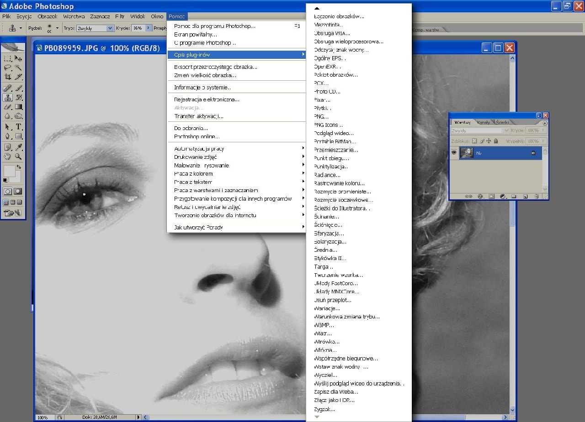This screenshot has width=585, height=422.
Task: Toggle Quick Mask mode in toolbox
Action: pyautogui.click(x=18, y=191)
